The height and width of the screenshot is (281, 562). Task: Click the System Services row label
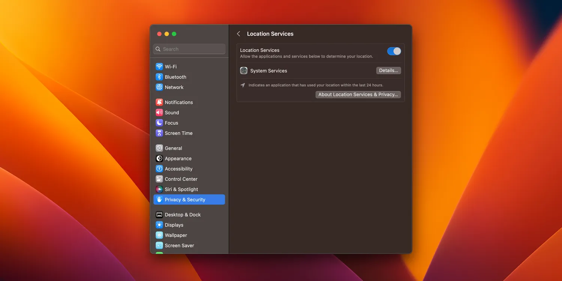point(269,70)
